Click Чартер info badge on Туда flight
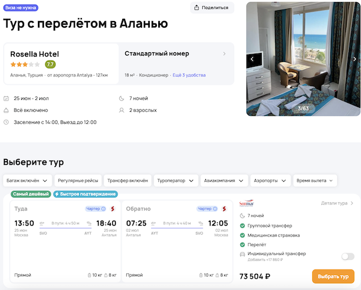 click(x=96, y=209)
